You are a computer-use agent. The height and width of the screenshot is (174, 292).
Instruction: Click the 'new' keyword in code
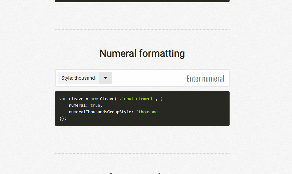tap(94, 99)
